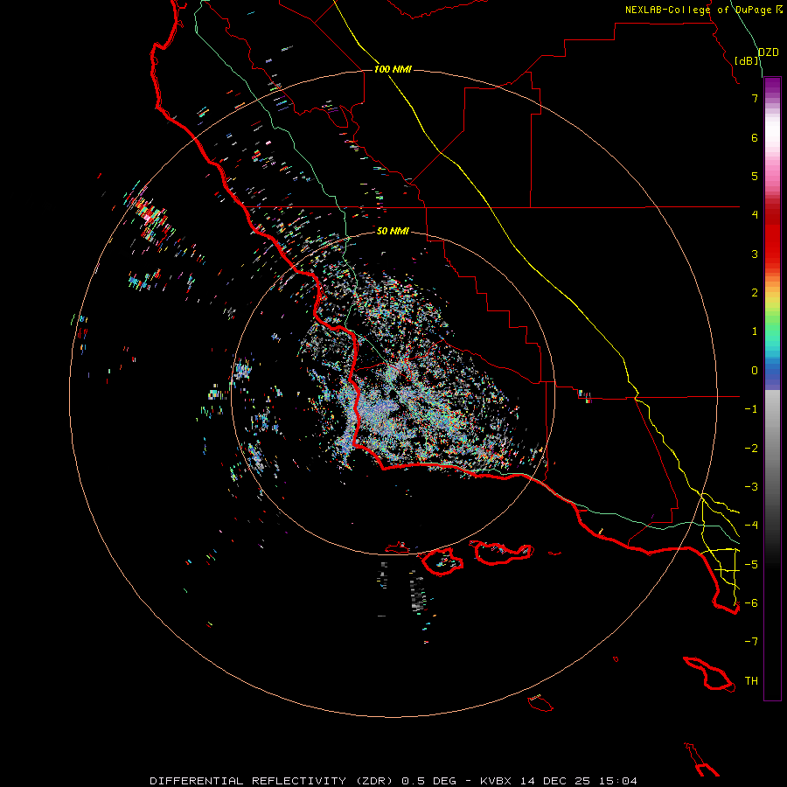Click the 5 value on color scale

point(755,176)
